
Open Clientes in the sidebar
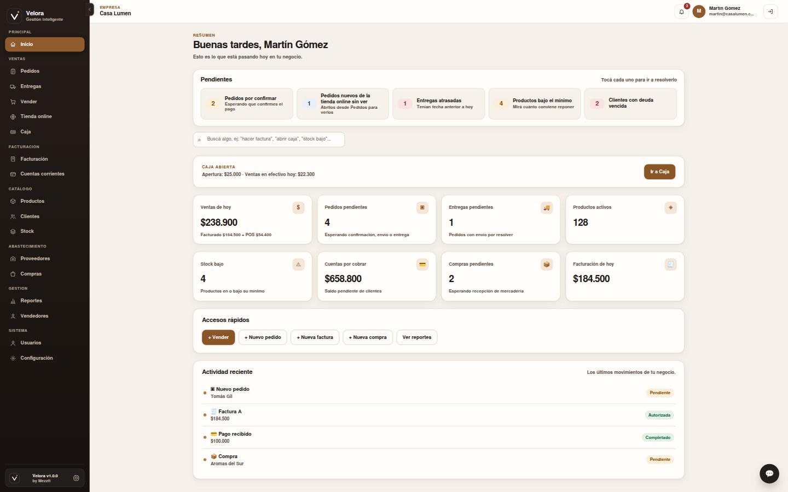(x=45, y=216)
